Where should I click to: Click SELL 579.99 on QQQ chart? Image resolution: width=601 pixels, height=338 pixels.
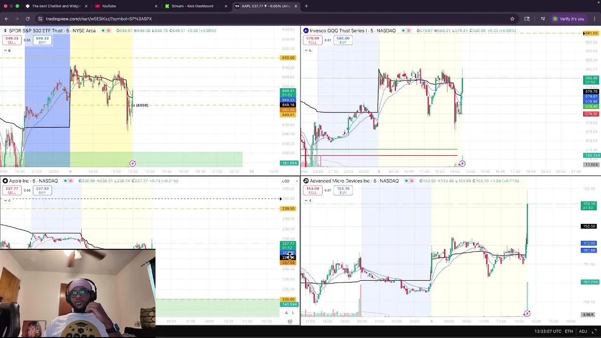tap(313, 40)
